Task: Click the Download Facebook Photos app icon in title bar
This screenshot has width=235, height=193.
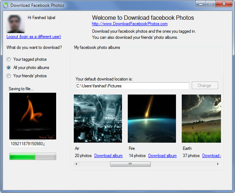Action: click(x=6, y=5)
